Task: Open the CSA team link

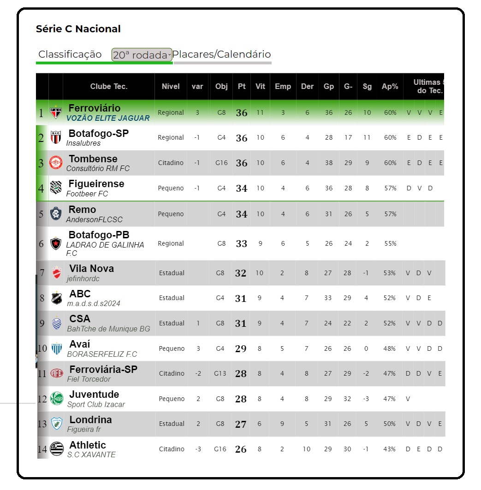Action: (x=80, y=319)
